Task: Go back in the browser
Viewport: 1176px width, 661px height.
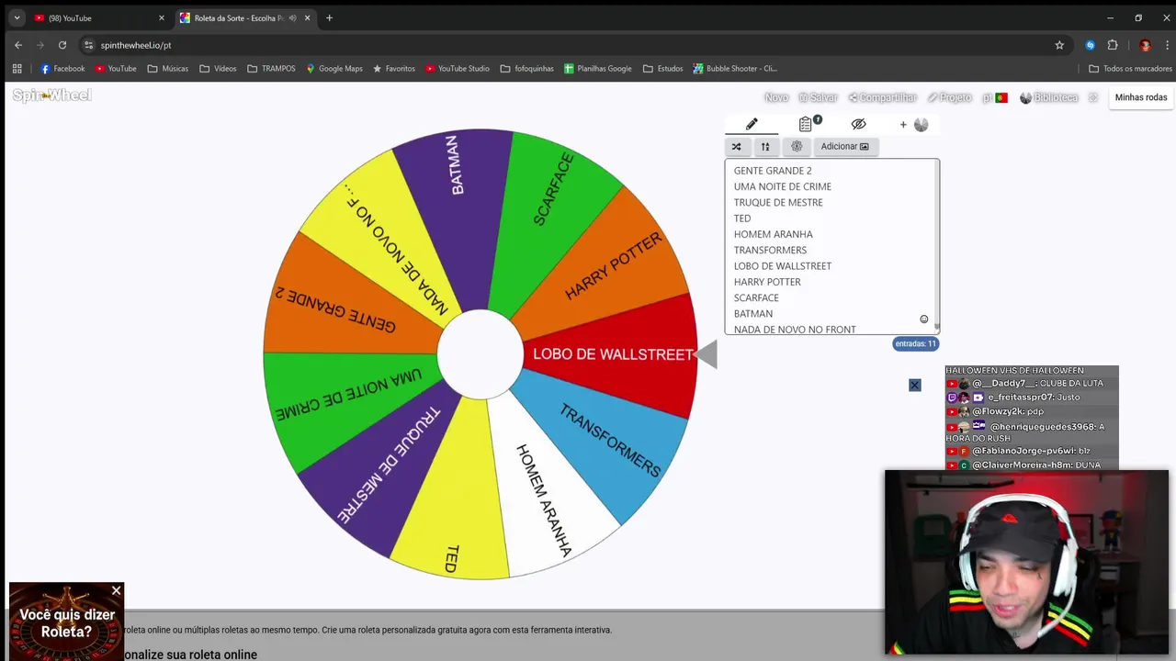Action: click(x=17, y=45)
